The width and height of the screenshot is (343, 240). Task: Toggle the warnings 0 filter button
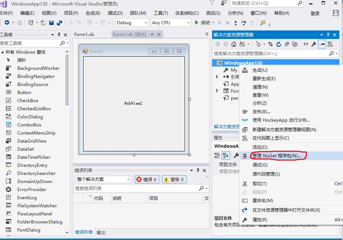[174, 180]
